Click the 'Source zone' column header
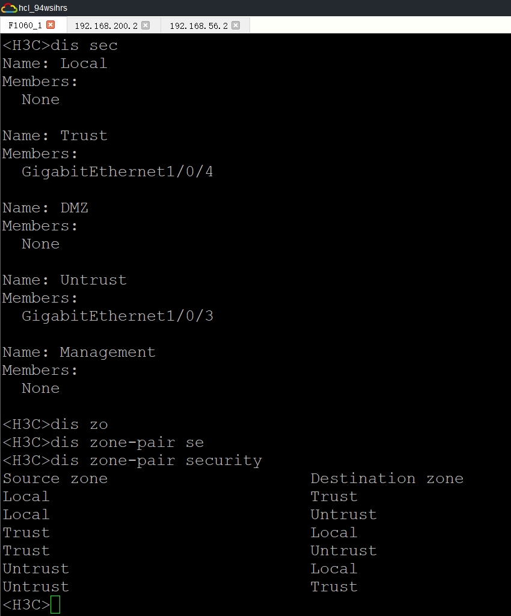The height and width of the screenshot is (616, 511). click(x=55, y=478)
